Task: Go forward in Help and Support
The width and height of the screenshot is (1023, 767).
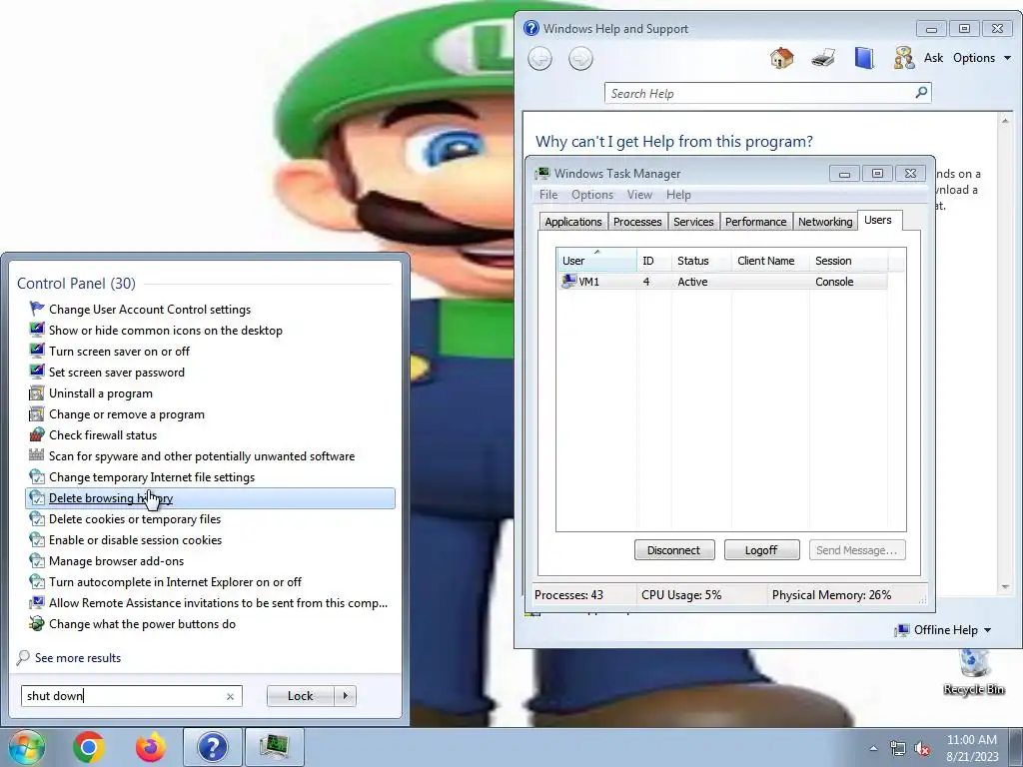Action: tap(580, 59)
